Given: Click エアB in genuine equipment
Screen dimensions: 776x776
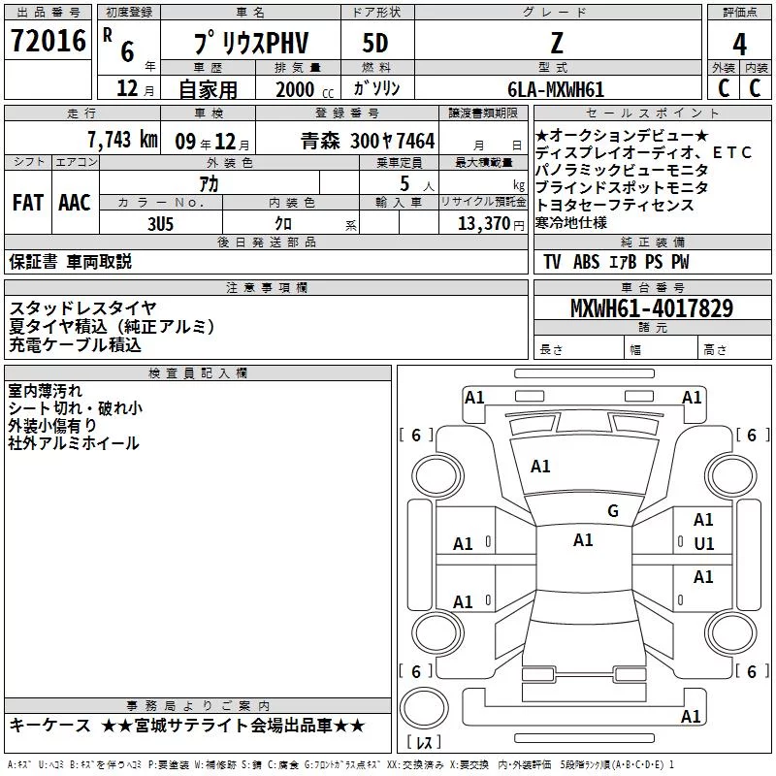Looking at the screenshot, I should 623,262.
